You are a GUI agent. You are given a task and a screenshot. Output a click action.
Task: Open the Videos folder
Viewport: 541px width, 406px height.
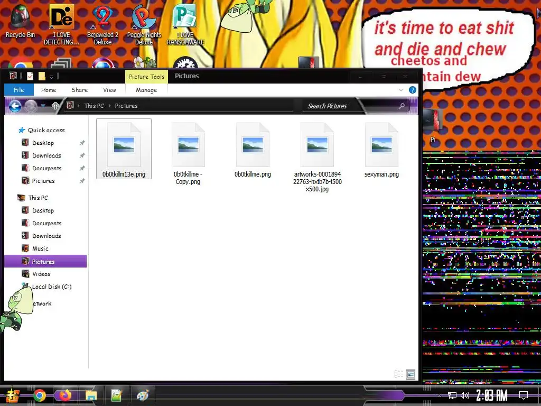41,274
